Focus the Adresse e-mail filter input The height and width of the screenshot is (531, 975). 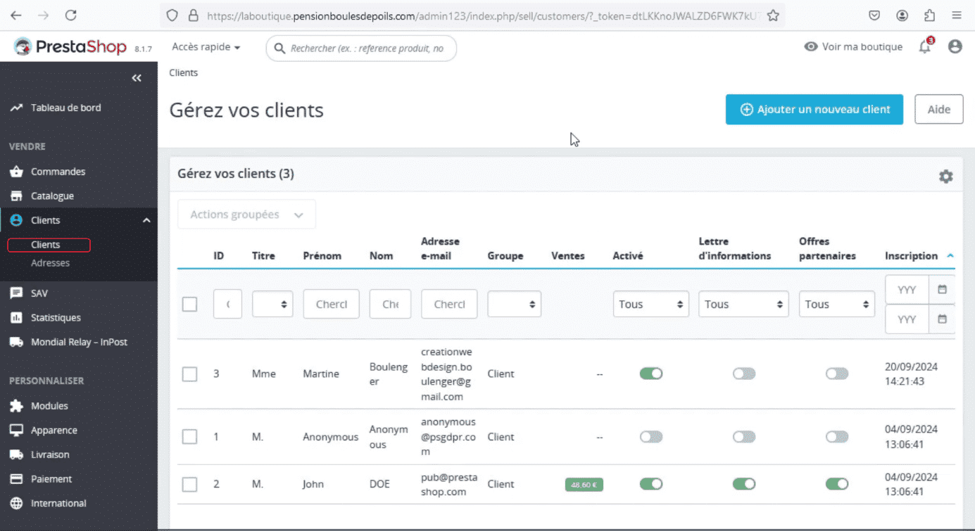point(449,305)
